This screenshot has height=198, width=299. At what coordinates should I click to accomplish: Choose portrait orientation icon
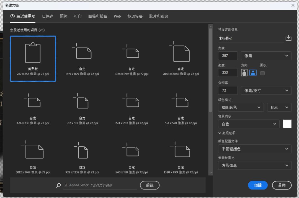pyautogui.click(x=244, y=72)
